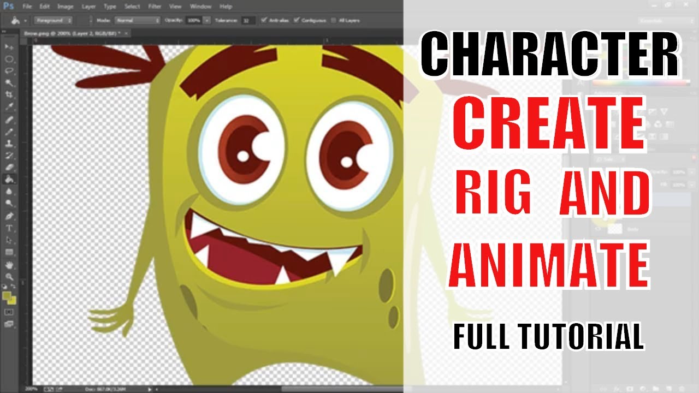699x393 pixels.
Task: Select the Hand tool
Action: pyautogui.click(x=9, y=265)
